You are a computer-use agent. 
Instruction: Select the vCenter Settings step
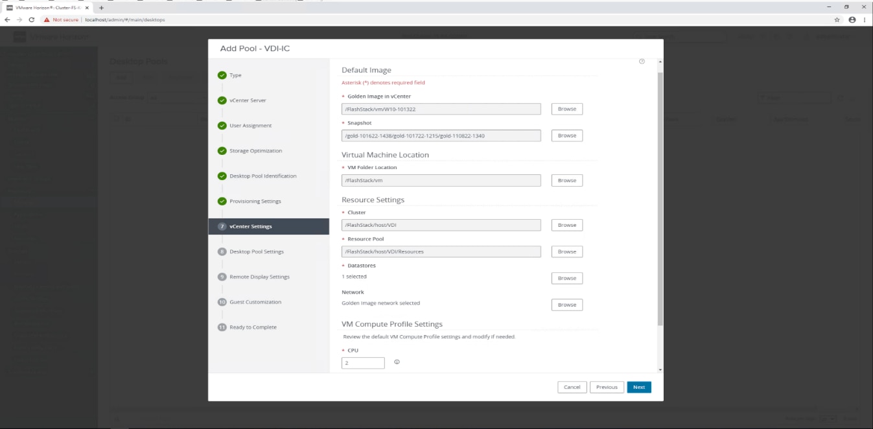[268, 226]
